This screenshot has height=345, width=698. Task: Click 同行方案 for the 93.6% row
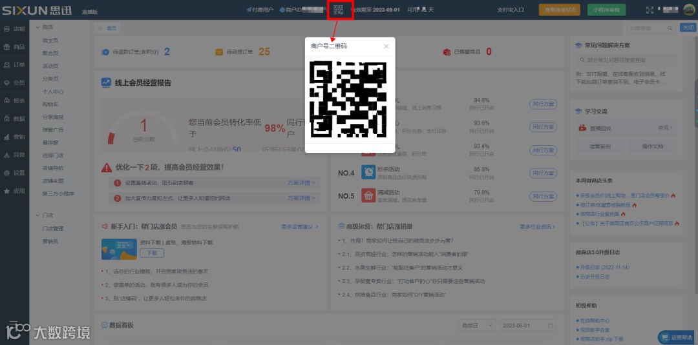543,127
